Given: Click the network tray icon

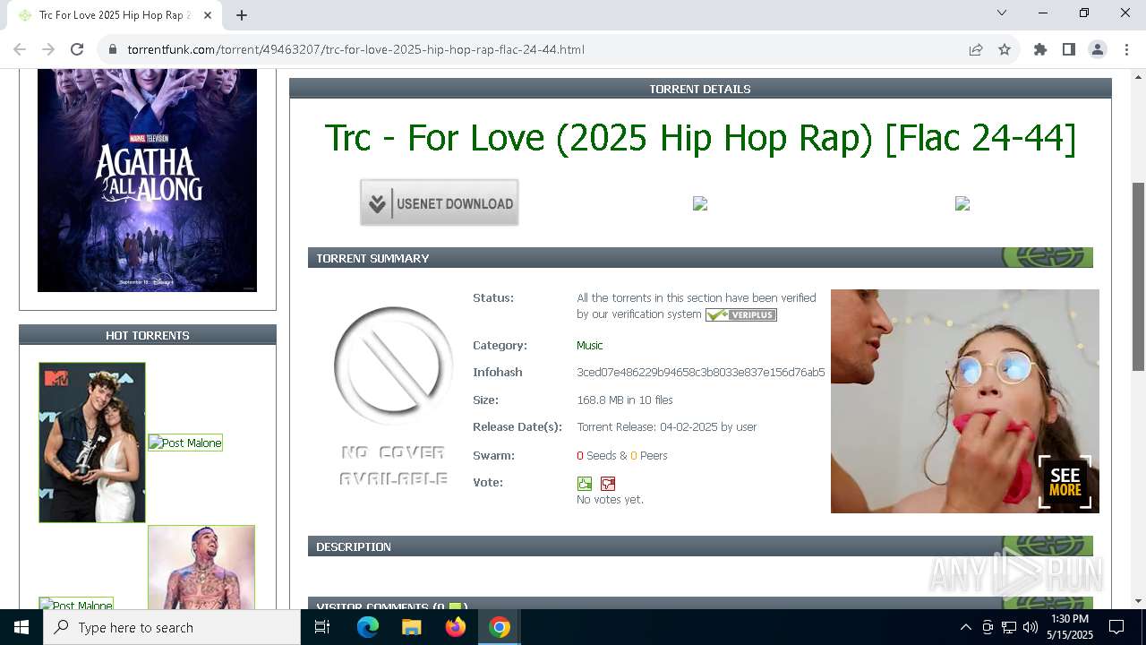Looking at the screenshot, I should click(1009, 627).
